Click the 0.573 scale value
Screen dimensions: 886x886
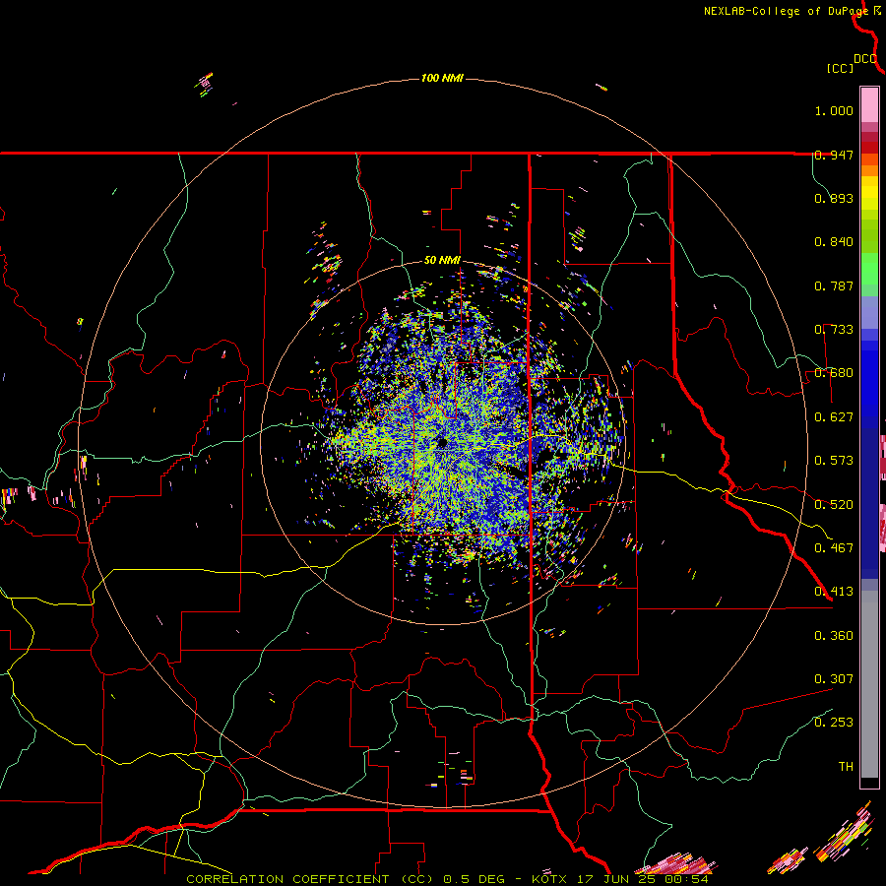(x=834, y=461)
